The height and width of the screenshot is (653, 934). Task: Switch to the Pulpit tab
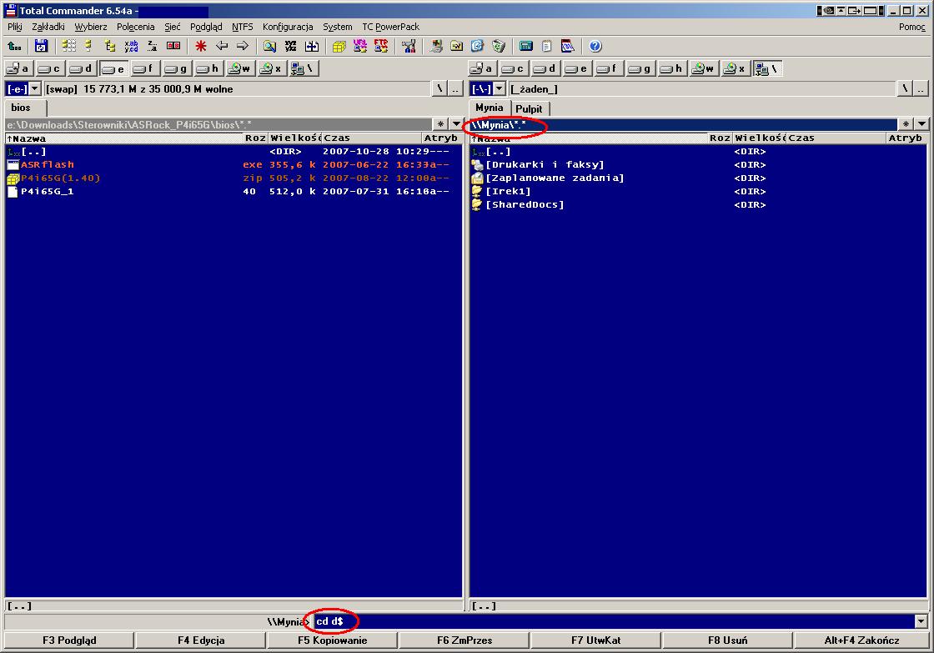(x=529, y=108)
